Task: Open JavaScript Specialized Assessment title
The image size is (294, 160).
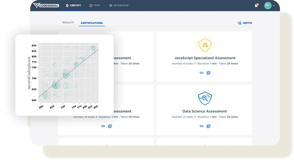Action: click(x=205, y=58)
